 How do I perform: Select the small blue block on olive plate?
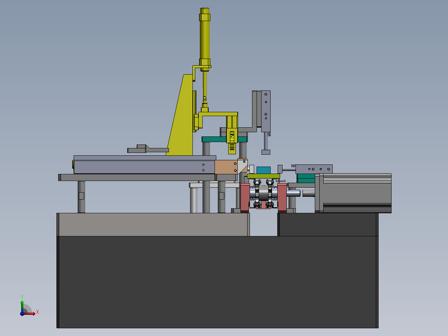pos(264,170)
